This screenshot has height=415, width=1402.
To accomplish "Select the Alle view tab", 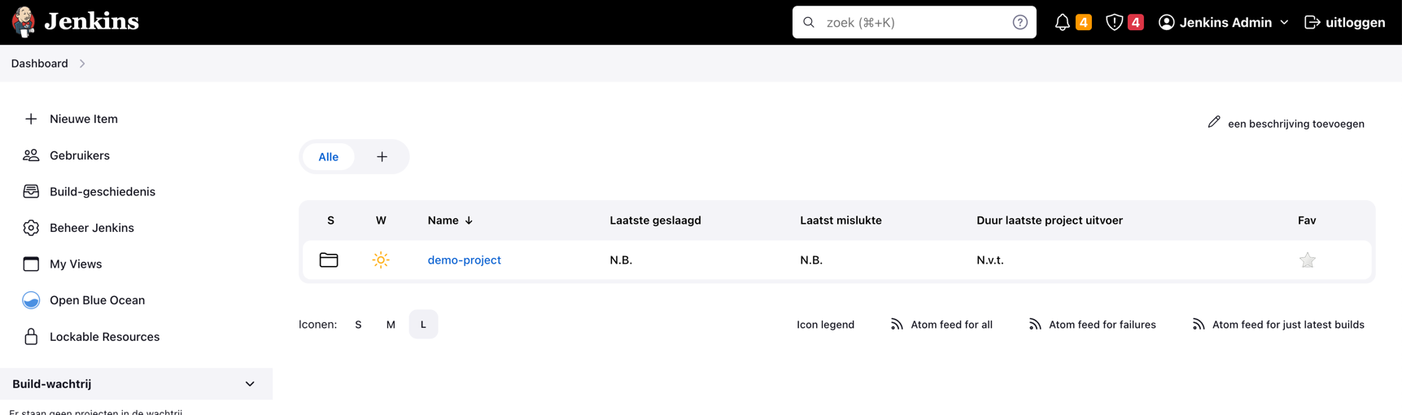I will coord(329,157).
